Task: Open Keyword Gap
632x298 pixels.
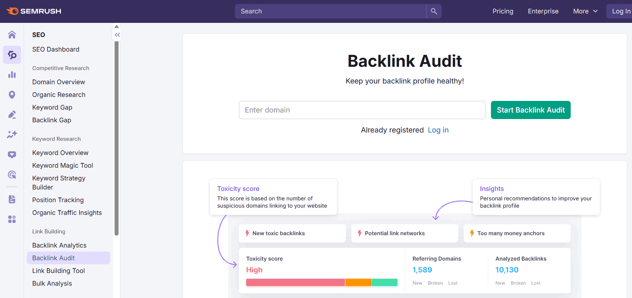Action: tap(52, 107)
